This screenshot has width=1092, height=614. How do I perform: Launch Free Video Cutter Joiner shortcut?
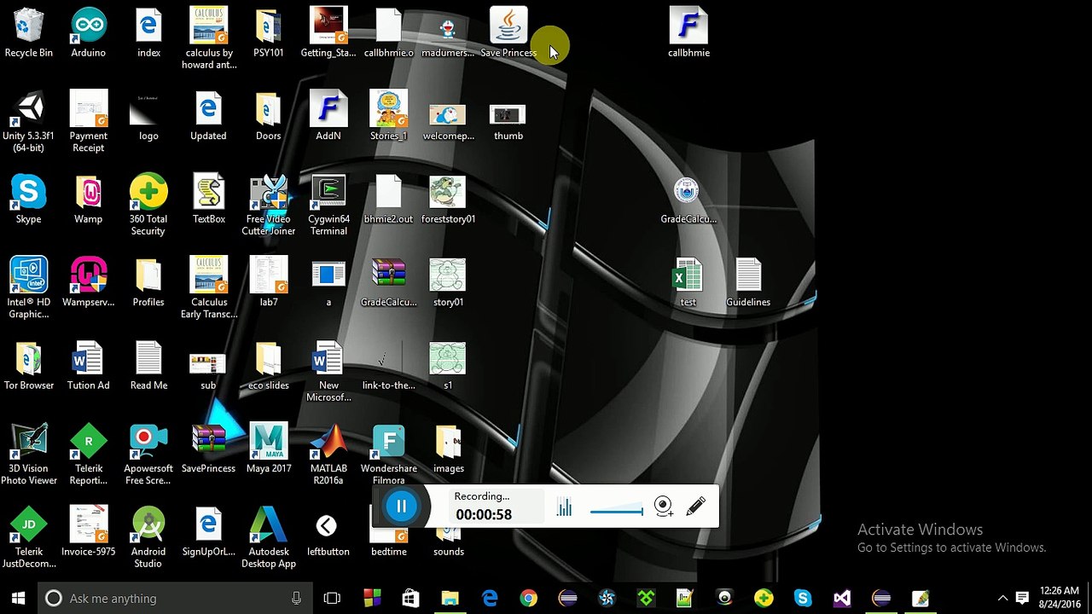269,206
